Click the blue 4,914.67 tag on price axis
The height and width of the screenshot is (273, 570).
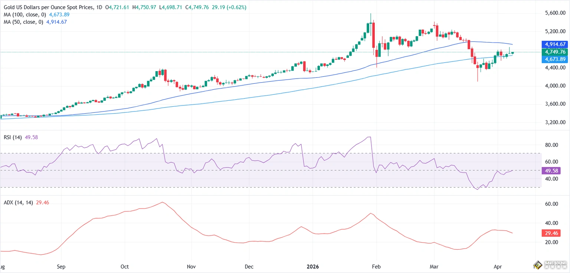tap(555, 44)
